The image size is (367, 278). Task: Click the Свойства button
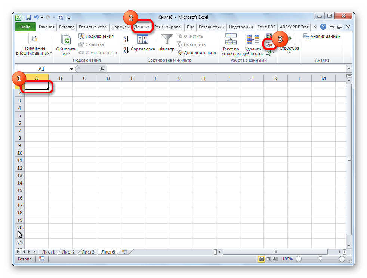click(91, 44)
